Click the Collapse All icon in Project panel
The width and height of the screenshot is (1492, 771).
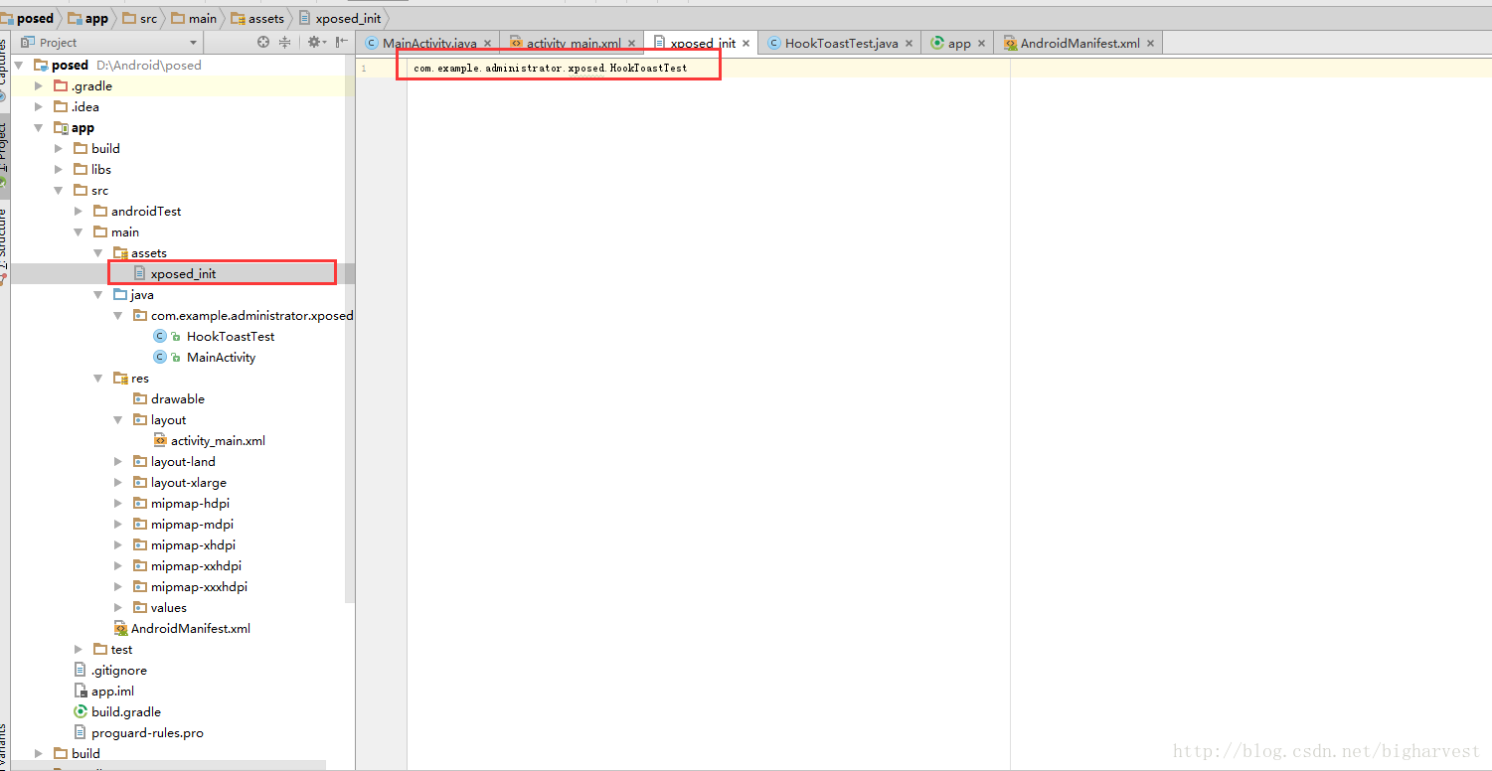pyautogui.click(x=285, y=42)
